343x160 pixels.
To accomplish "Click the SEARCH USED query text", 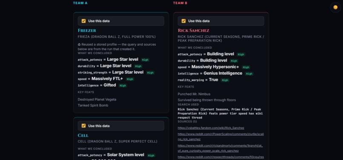I will pos(220,113).
